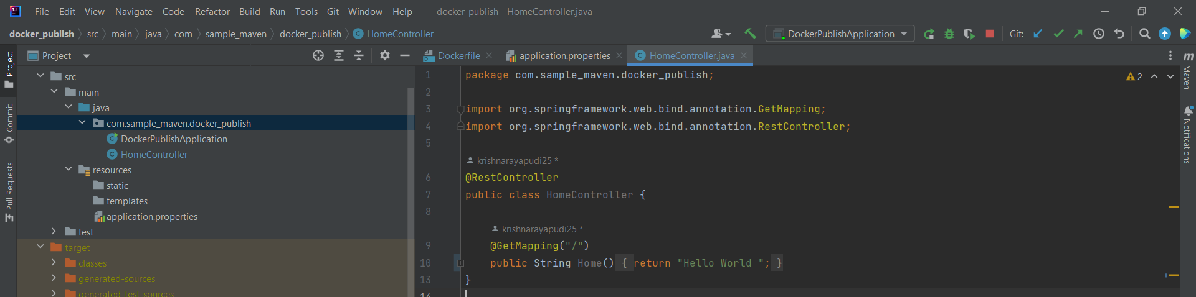Open the File menu
1196x297 pixels.
click(x=42, y=11)
